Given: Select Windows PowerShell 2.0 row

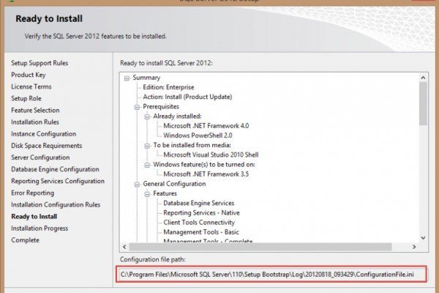Looking at the screenshot, I should coord(198,136).
